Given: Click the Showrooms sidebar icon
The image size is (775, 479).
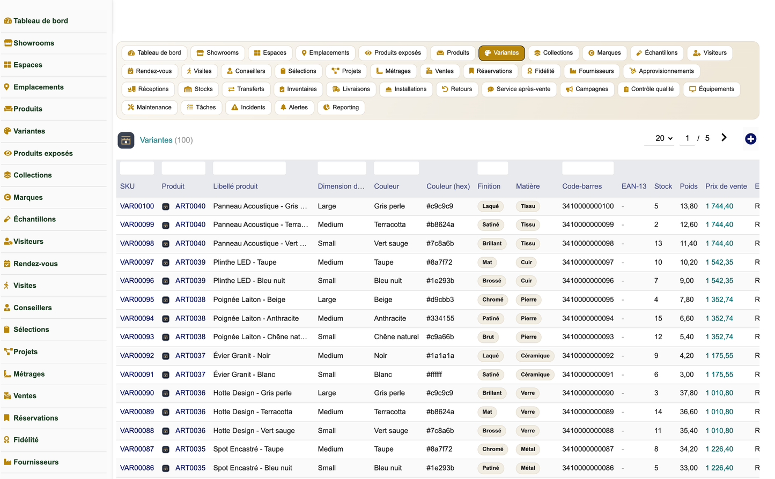Looking at the screenshot, I should (8, 43).
